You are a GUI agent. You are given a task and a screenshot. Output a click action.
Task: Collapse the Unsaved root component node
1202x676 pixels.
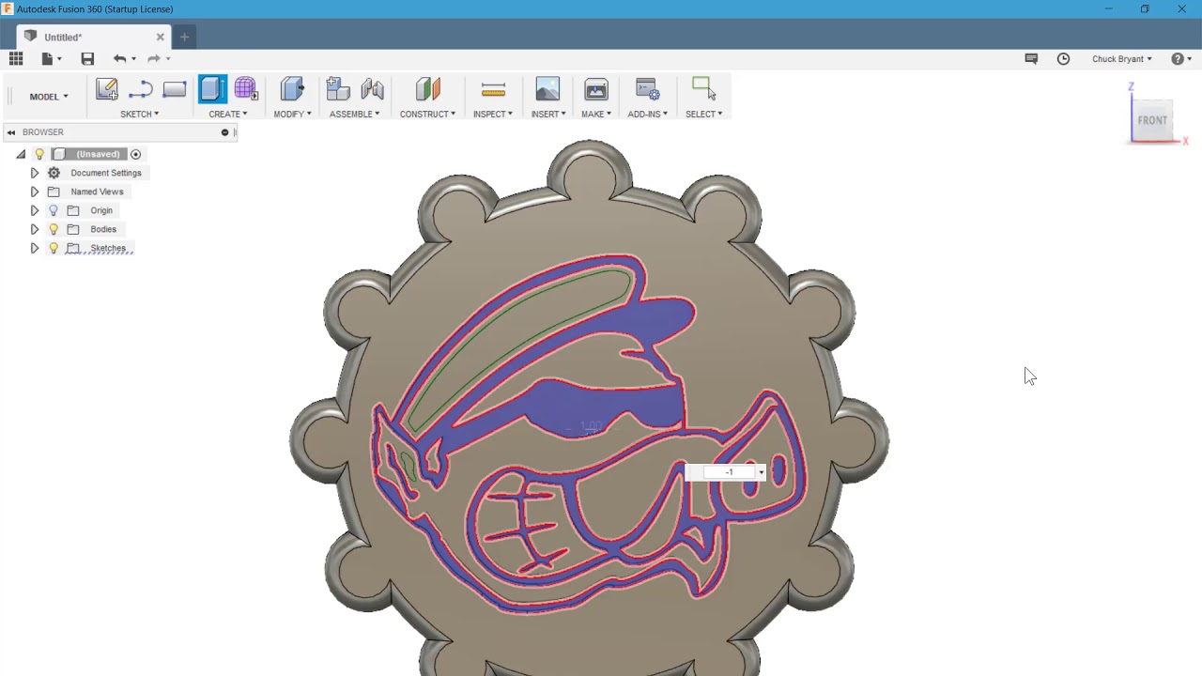[21, 154]
